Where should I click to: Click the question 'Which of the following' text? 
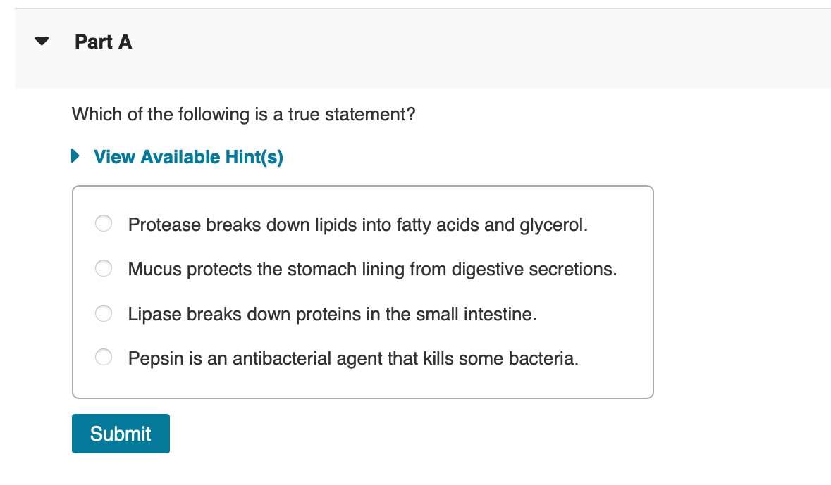pyautogui.click(x=244, y=114)
